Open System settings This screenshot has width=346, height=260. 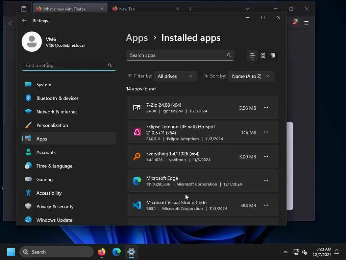[69, 85]
